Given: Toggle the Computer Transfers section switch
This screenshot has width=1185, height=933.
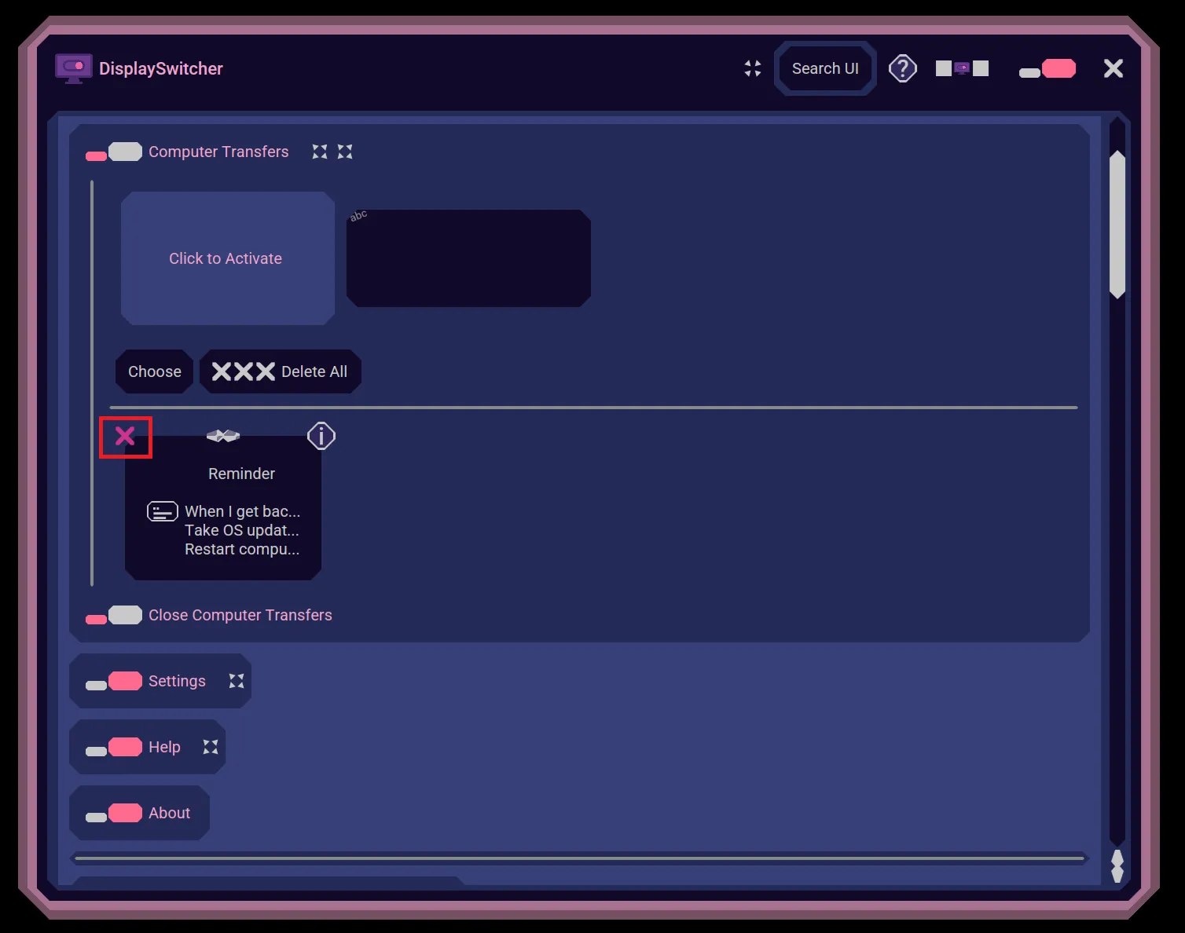Looking at the screenshot, I should point(114,152).
